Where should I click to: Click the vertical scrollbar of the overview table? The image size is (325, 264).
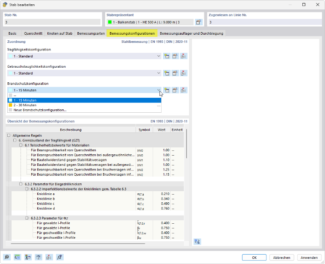186,143
